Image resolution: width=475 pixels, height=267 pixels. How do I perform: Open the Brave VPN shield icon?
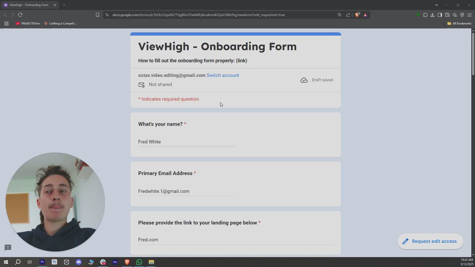click(462, 15)
